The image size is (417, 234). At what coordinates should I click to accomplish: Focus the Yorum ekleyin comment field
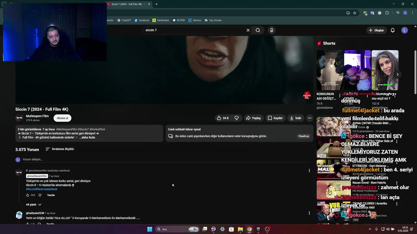(x=166, y=160)
